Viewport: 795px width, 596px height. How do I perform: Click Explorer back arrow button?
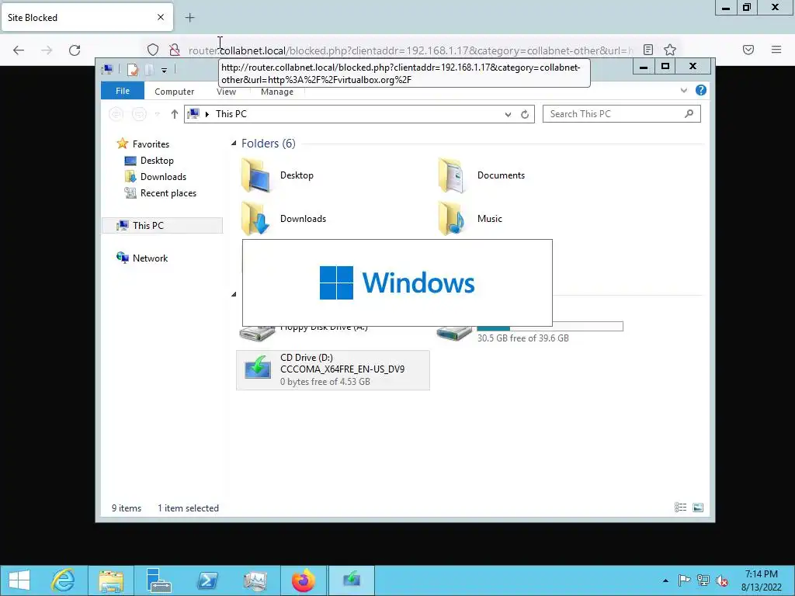pyautogui.click(x=116, y=114)
